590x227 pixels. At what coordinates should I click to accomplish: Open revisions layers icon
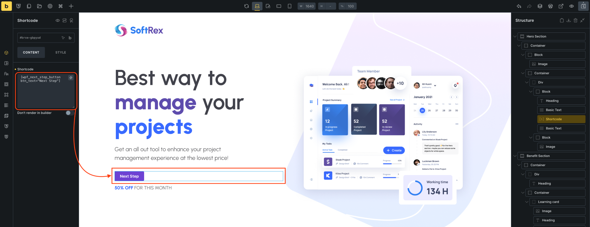540,6
